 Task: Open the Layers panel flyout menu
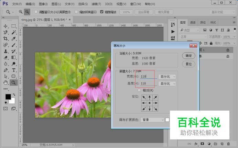point(234,22)
